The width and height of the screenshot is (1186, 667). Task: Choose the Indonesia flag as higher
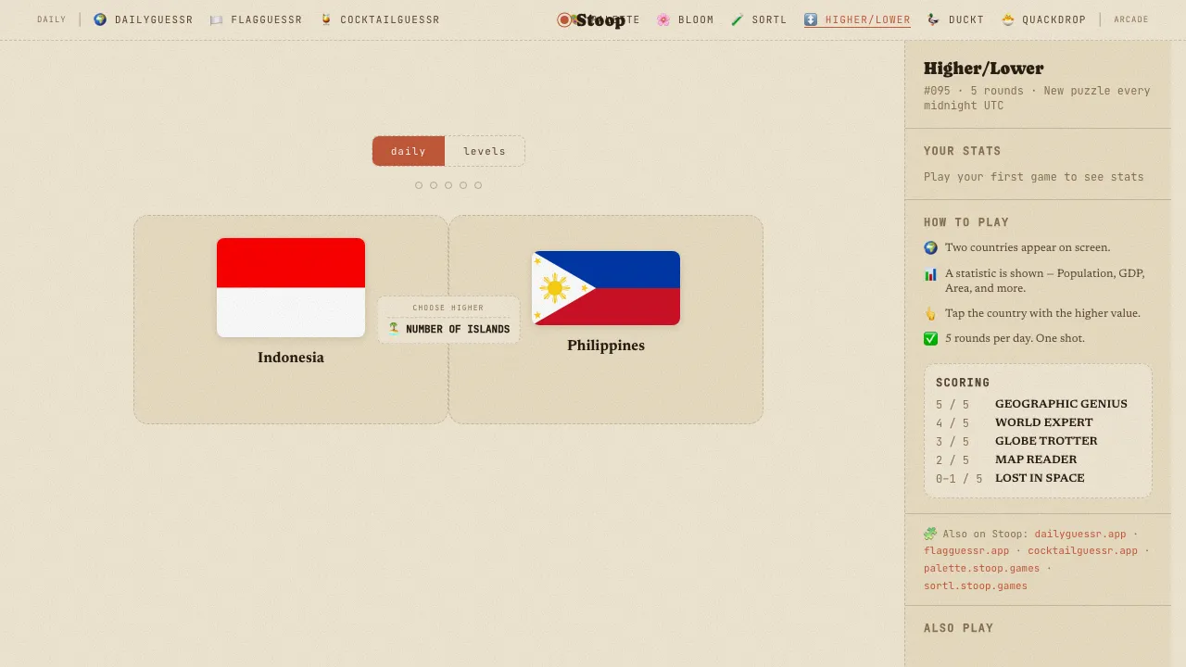click(291, 287)
